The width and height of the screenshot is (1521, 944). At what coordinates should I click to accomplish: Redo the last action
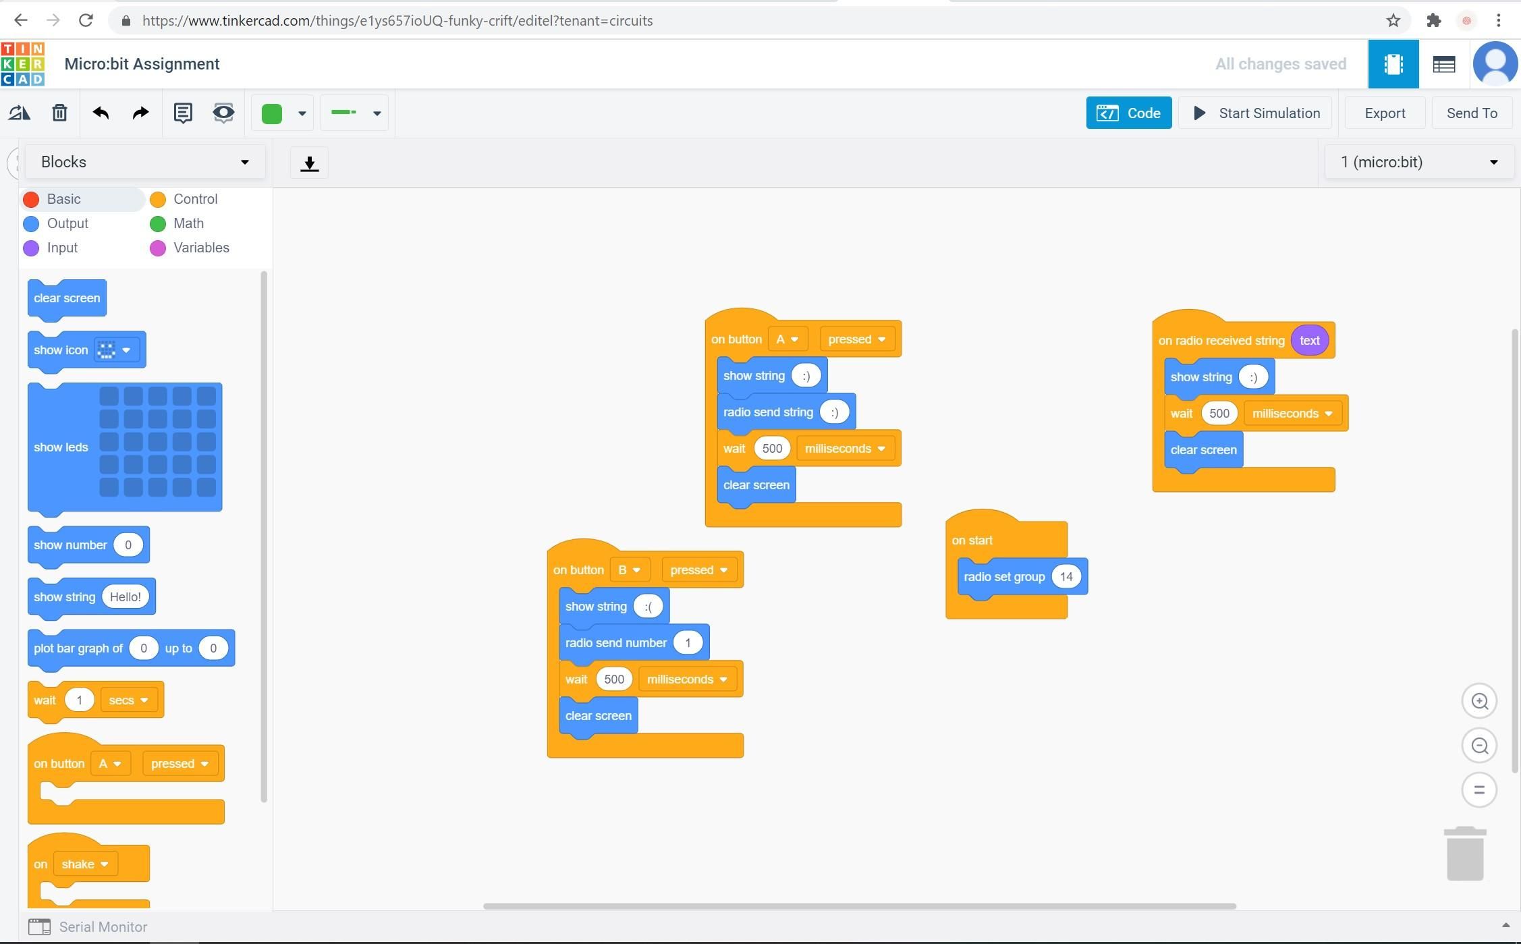tap(140, 113)
